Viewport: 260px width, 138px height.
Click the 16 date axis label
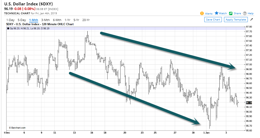[92, 133]
